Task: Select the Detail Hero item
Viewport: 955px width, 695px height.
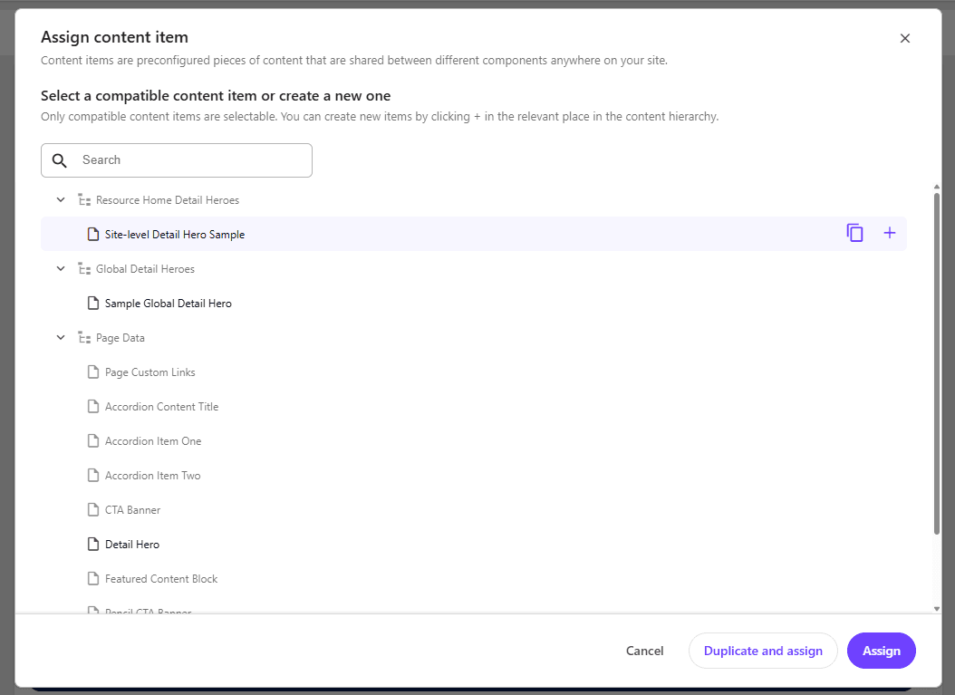Action: pyautogui.click(x=133, y=544)
